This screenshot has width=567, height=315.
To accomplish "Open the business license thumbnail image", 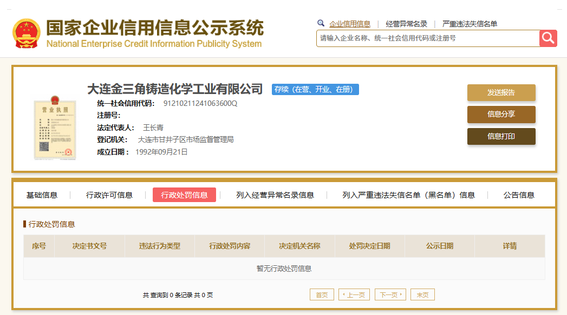I will click(55, 128).
